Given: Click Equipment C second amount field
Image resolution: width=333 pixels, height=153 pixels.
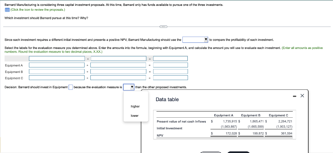Looking at the screenshot, I should 118,78.
